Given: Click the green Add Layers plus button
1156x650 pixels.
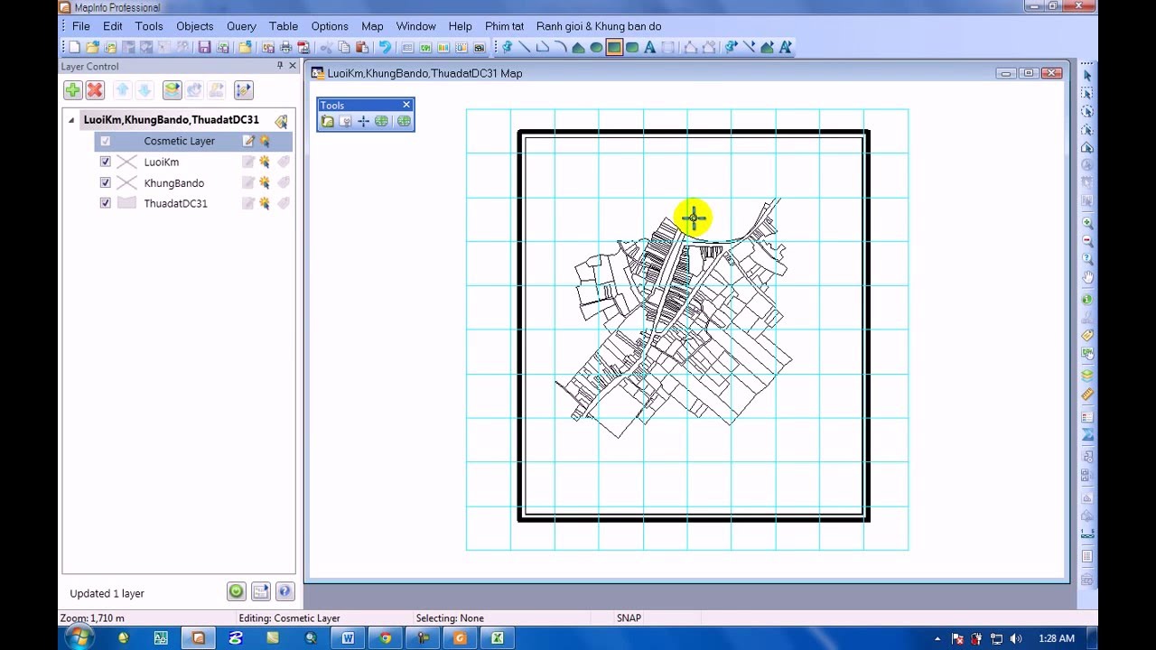Looking at the screenshot, I should click(x=72, y=89).
